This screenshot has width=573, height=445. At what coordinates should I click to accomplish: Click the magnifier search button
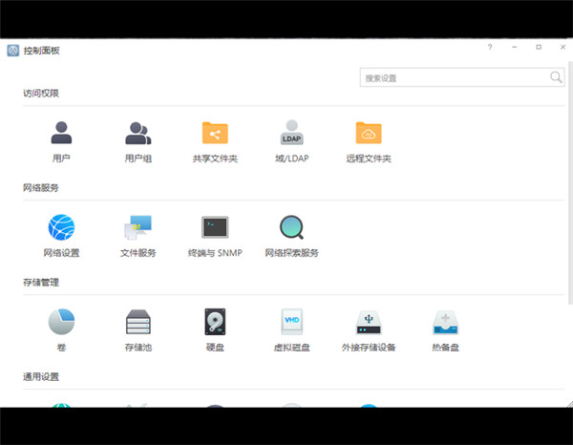point(556,77)
